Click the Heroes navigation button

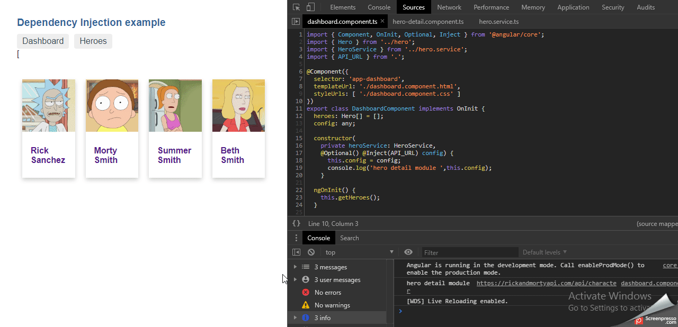point(93,41)
